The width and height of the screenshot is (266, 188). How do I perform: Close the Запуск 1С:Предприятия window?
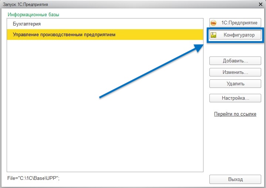point(260,4)
